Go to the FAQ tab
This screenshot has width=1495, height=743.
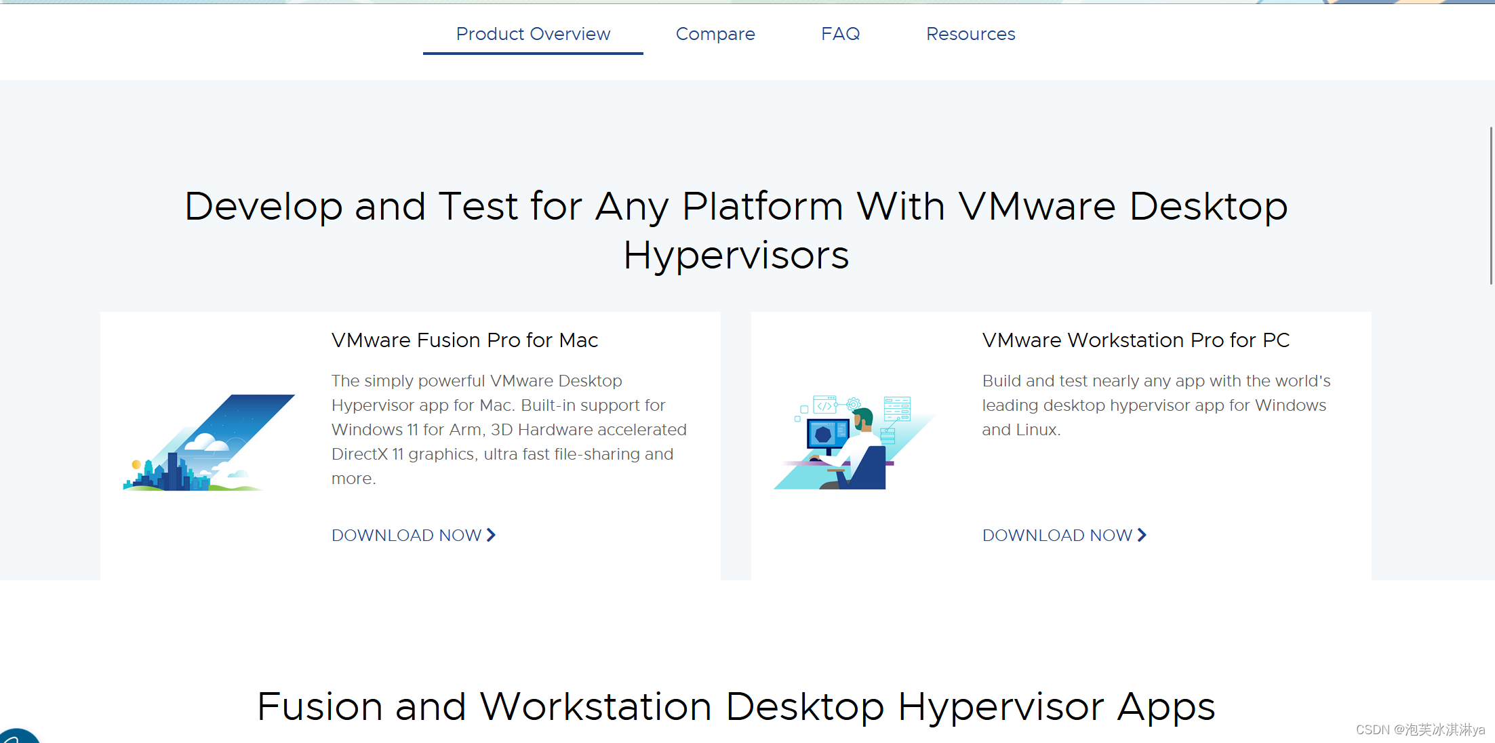point(840,34)
